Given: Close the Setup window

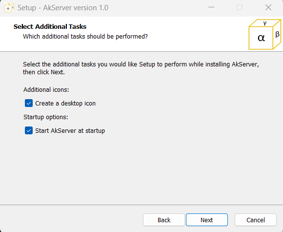Looking at the screenshot, I should pyautogui.click(x=268, y=7).
